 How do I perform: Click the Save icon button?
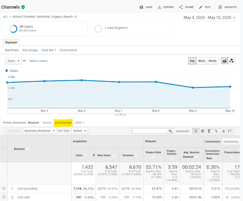click(141, 7)
